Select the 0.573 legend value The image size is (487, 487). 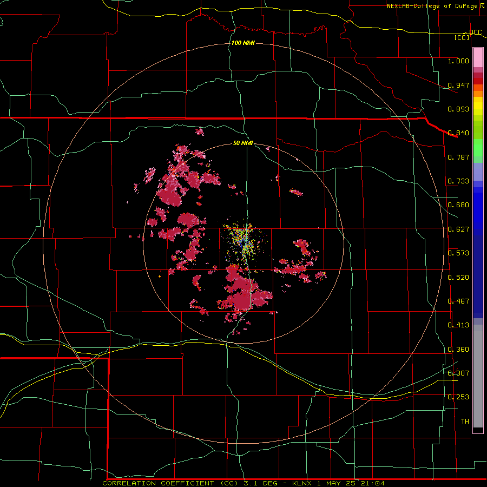tap(458, 253)
